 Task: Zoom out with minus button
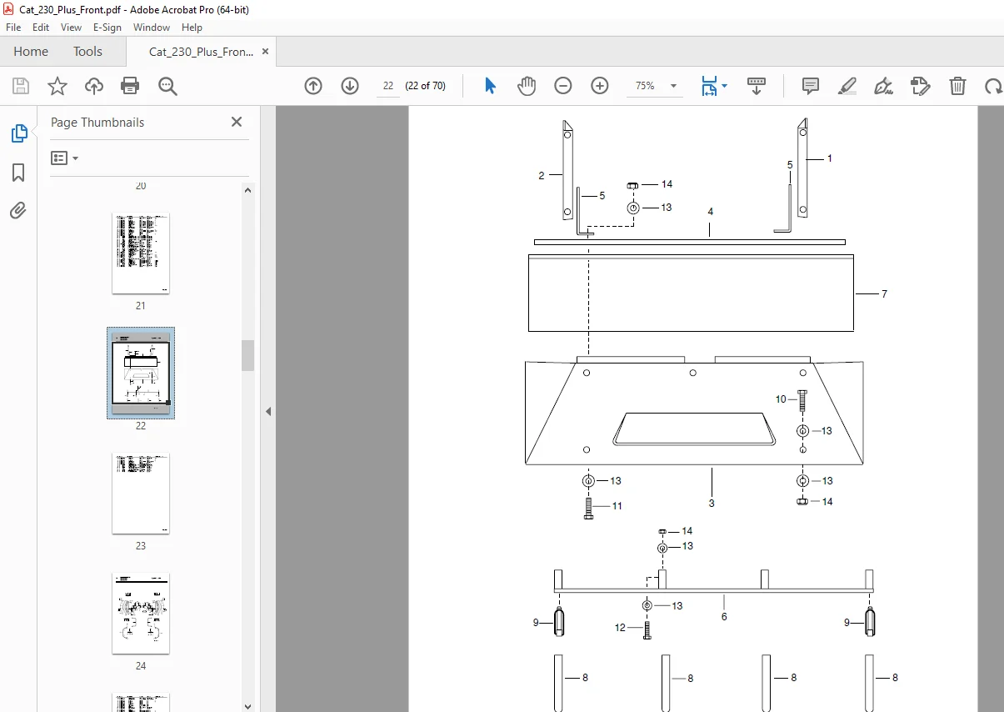[563, 86]
